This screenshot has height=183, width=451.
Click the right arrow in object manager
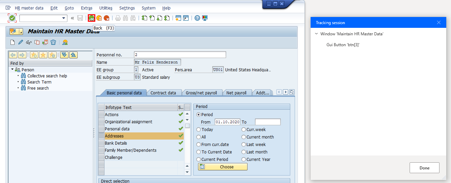point(22,55)
